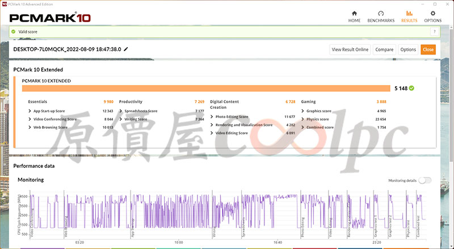Click the Monitoring heading
Viewport: 454px width, 249px height.
(31, 180)
